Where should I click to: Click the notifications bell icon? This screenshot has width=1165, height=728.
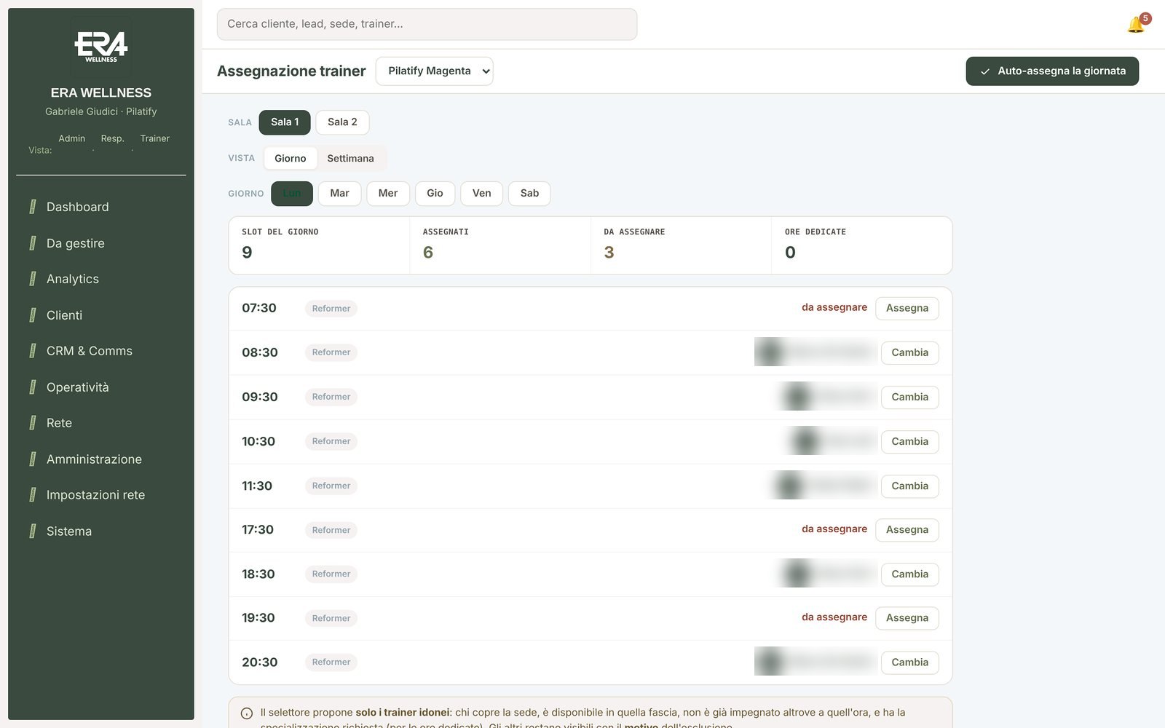point(1135,25)
